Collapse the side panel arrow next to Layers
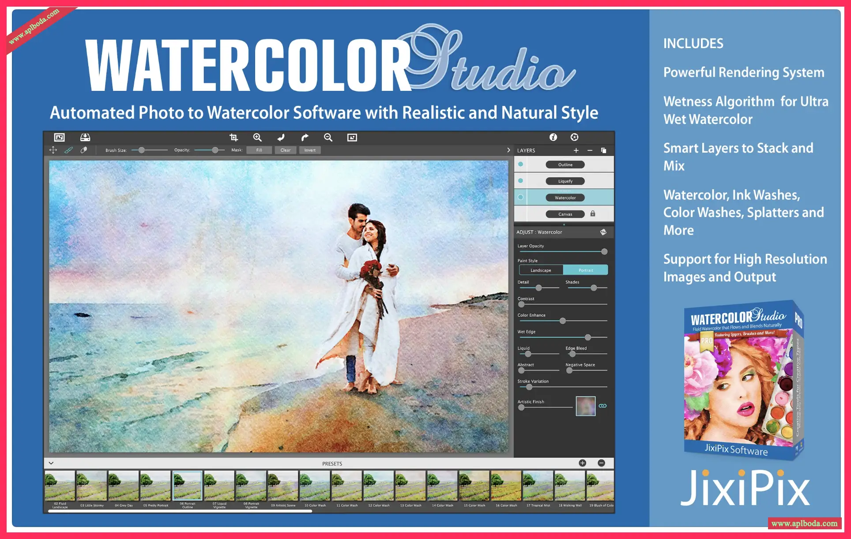This screenshot has width=851, height=539. click(x=508, y=150)
